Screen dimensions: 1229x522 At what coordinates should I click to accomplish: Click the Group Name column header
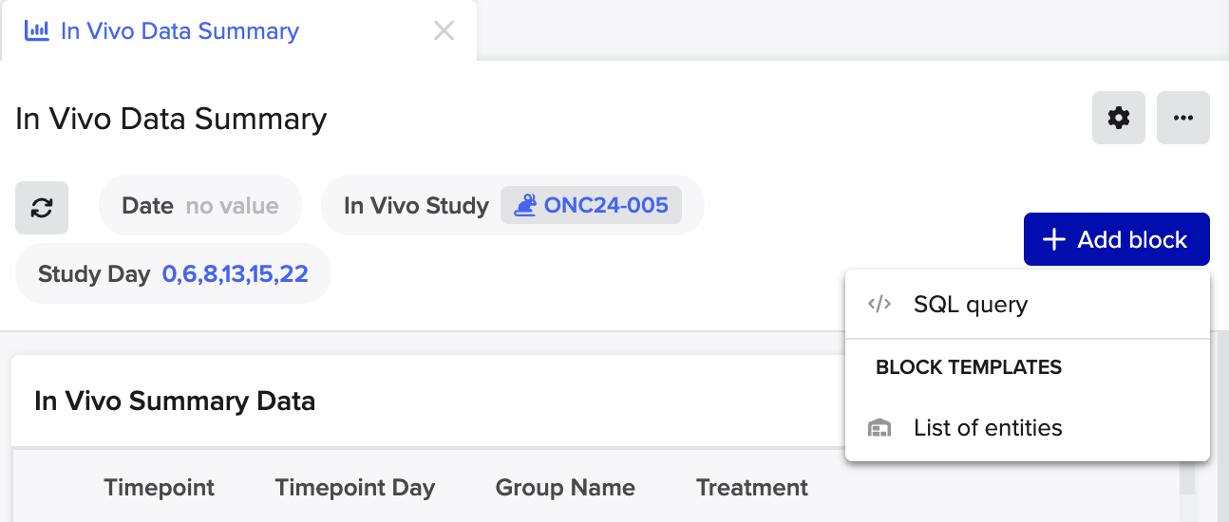click(565, 488)
